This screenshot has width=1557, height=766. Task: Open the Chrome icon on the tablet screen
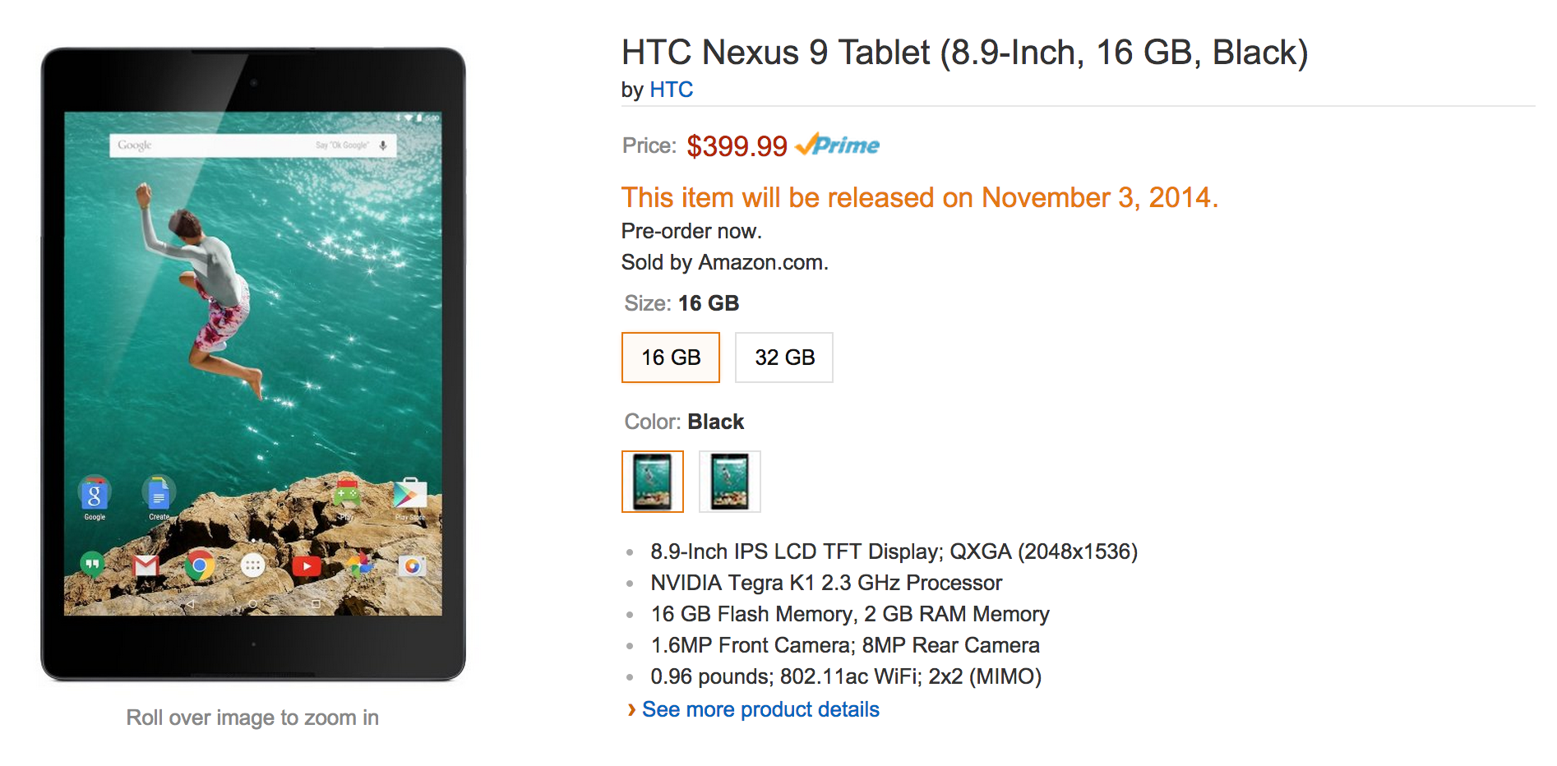(x=199, y=565)
